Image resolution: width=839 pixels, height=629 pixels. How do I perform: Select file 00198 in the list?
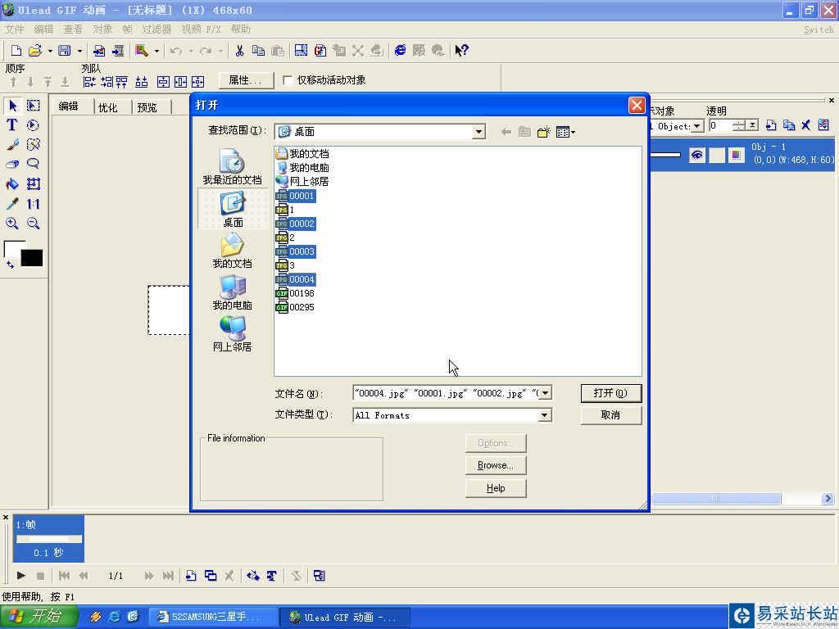click(x=295, y=294)
